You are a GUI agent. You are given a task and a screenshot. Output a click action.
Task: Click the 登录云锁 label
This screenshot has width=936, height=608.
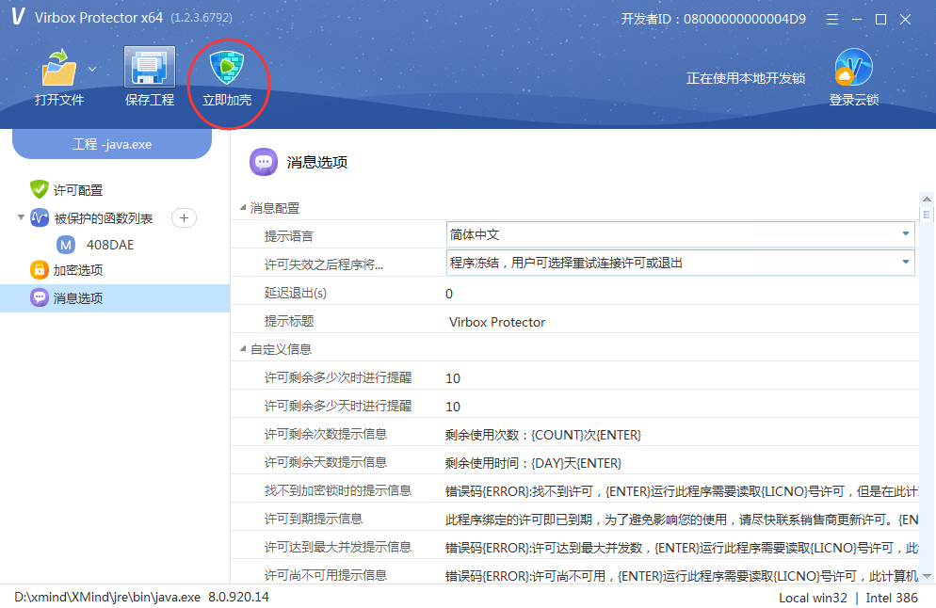click(854, 100)
